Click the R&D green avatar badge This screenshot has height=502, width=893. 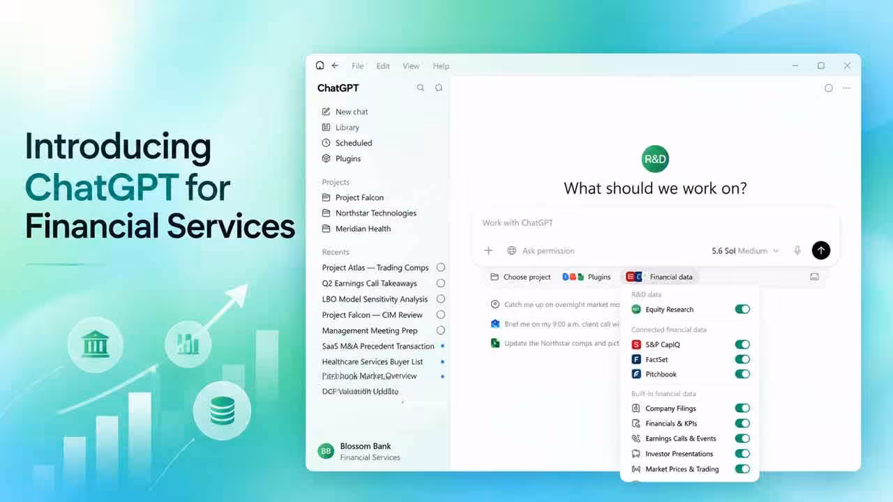tap(655, 159)
